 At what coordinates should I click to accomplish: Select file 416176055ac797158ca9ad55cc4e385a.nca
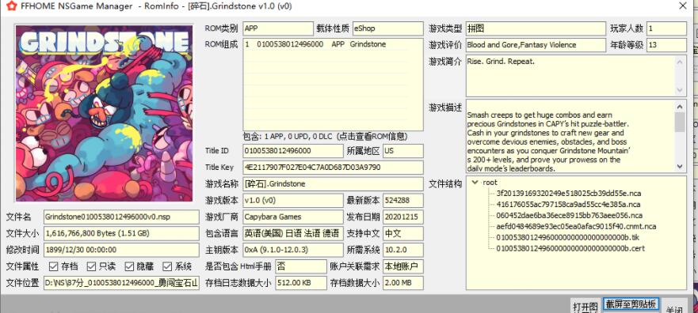(x=568, y=204)
